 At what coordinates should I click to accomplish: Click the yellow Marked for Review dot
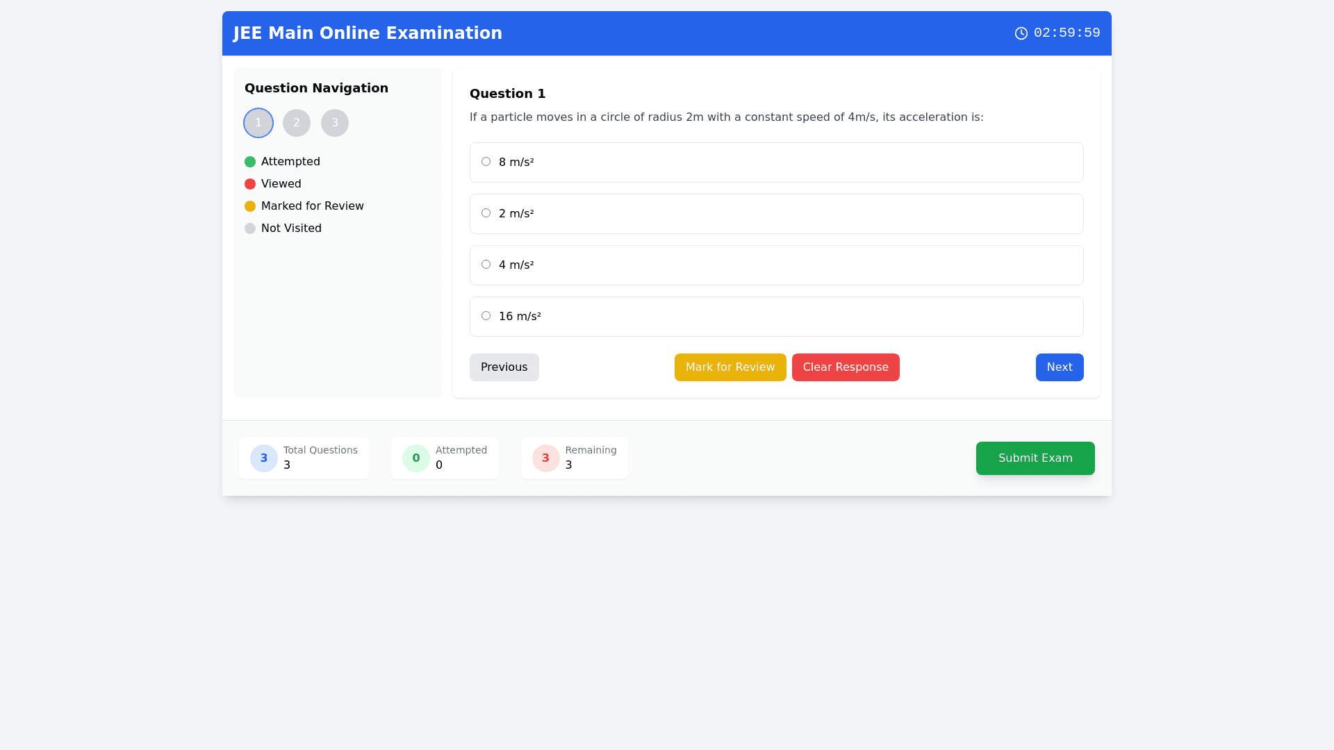[x=250, y=206]
